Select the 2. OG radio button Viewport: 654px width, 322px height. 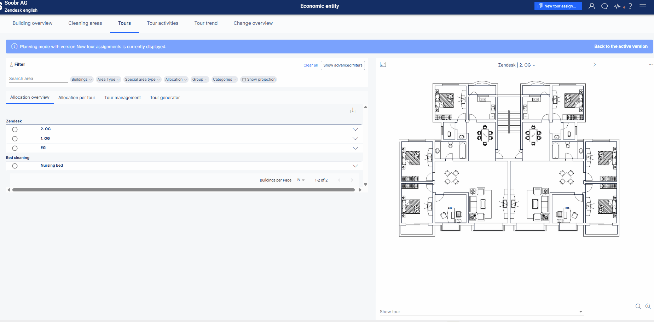coord(15,130)
